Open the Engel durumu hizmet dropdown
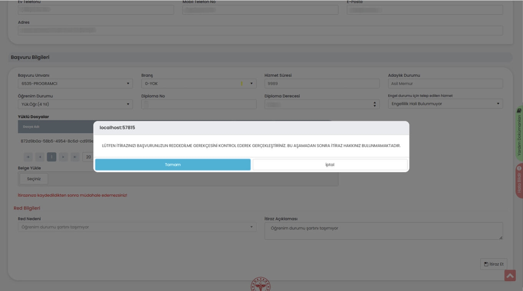The width and height of the screenshot is (523, 291). pyautogui.click(x=445, y=104)
